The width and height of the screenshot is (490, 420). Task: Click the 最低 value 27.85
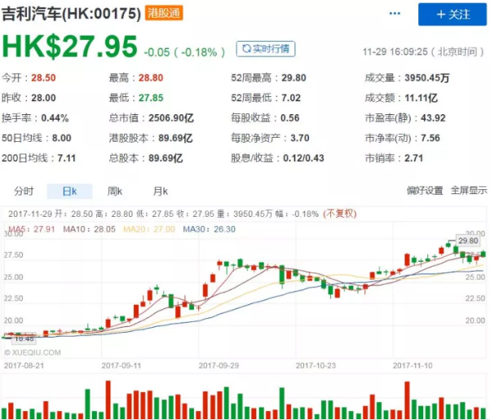coord(151,98)
